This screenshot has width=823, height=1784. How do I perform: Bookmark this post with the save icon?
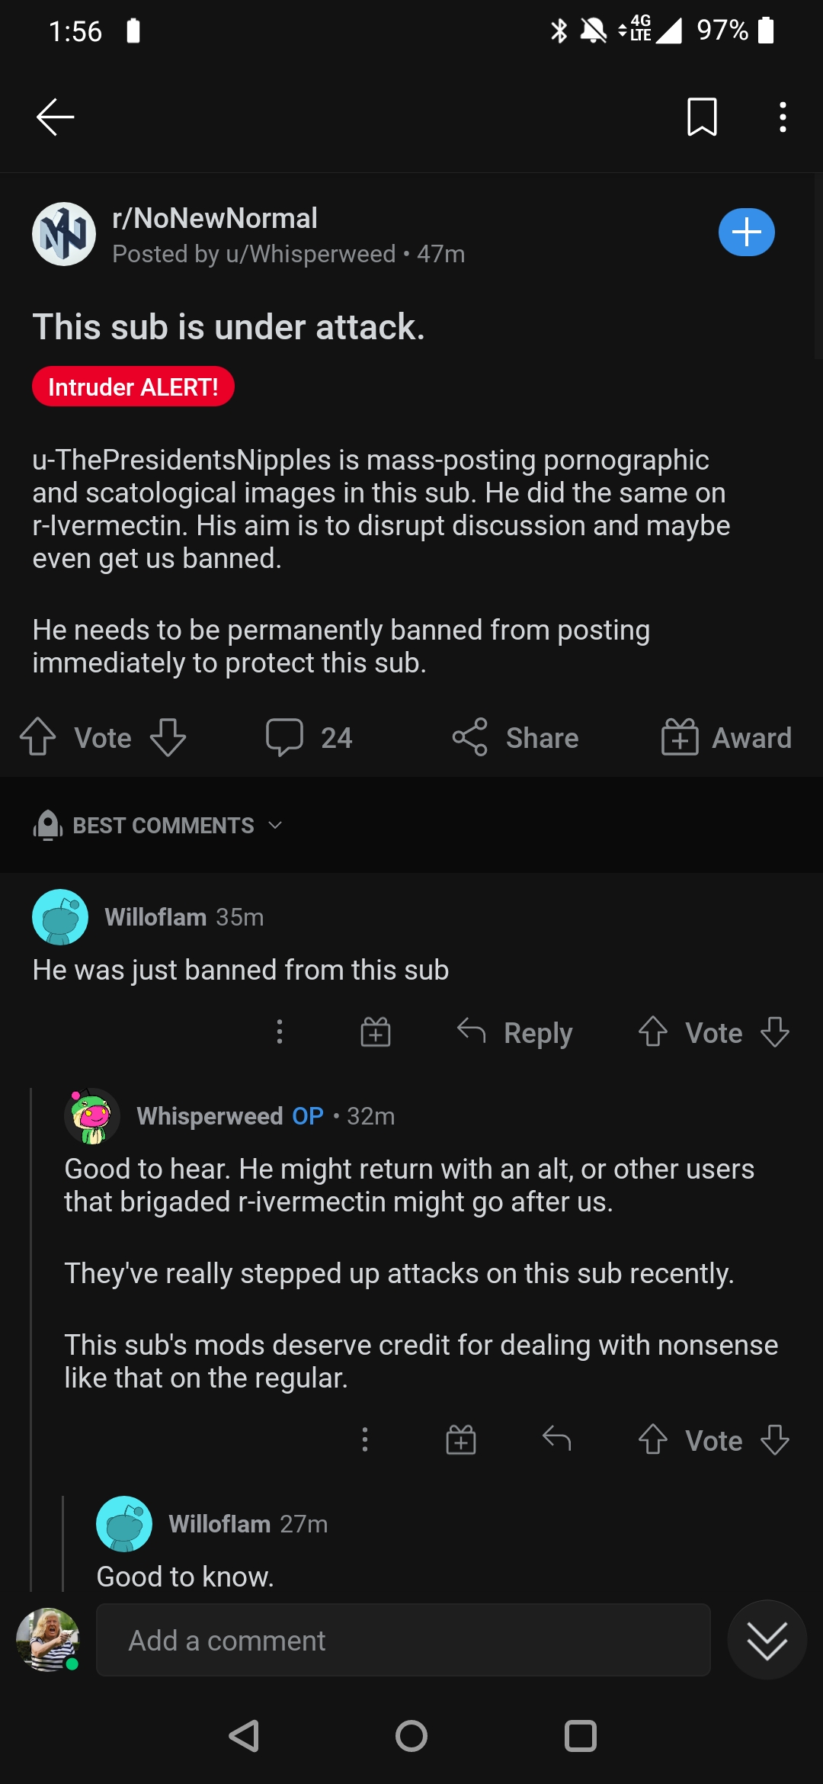click(702, 117)
